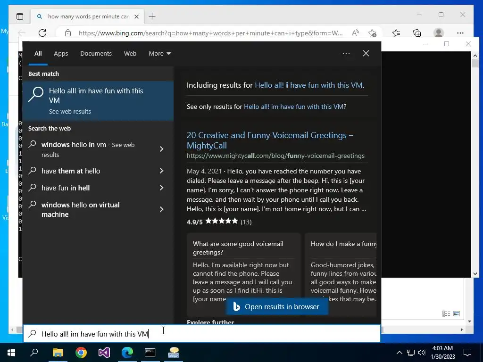Switch to the Web search tab
Viewport: 483px width, 362px height.
click(130, 54)
